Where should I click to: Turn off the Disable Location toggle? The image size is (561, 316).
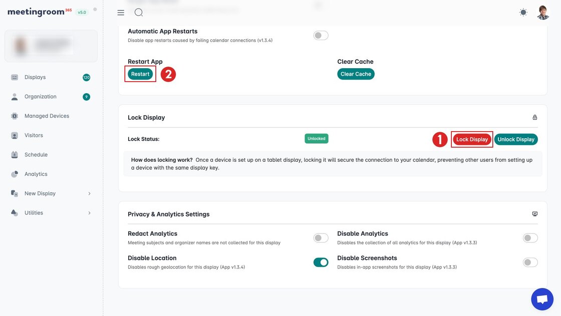coord(321,262)
